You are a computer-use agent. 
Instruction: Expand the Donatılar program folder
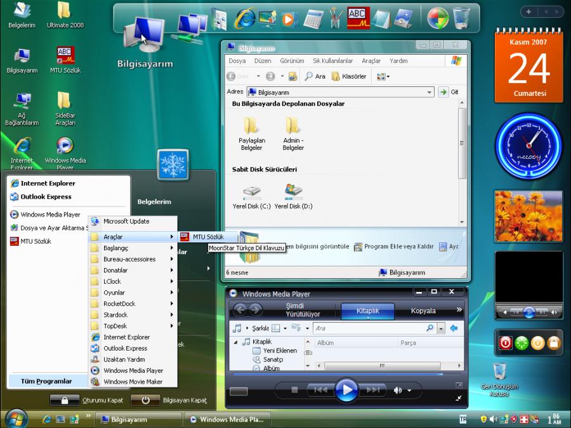click(133, 270)
